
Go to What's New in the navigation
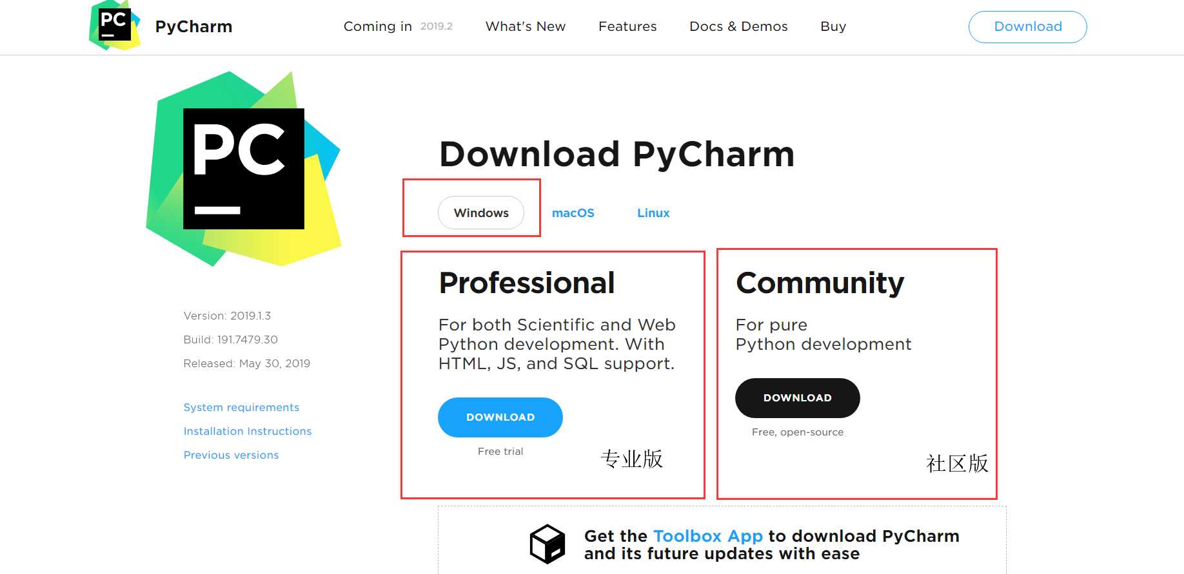click(x=526, y=26)
